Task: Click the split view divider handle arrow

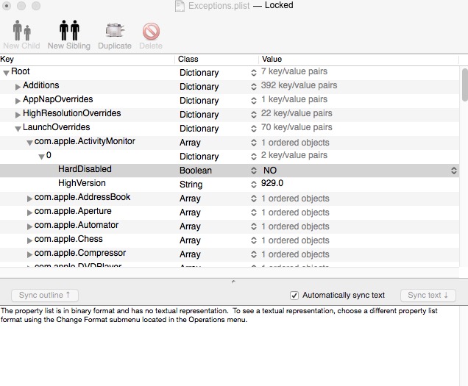Action: pos(233,282)
